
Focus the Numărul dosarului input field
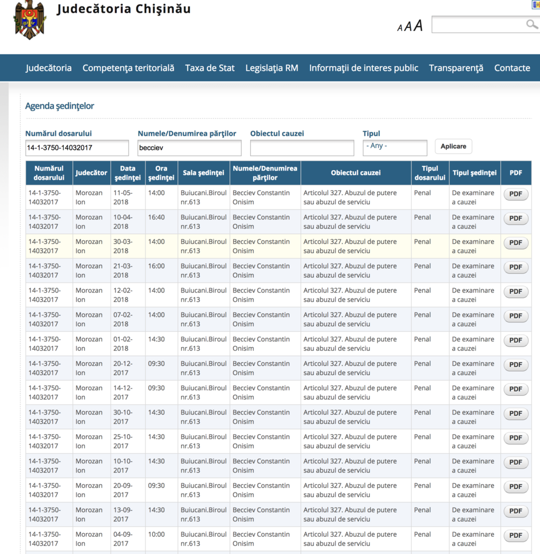click(77, 148)
